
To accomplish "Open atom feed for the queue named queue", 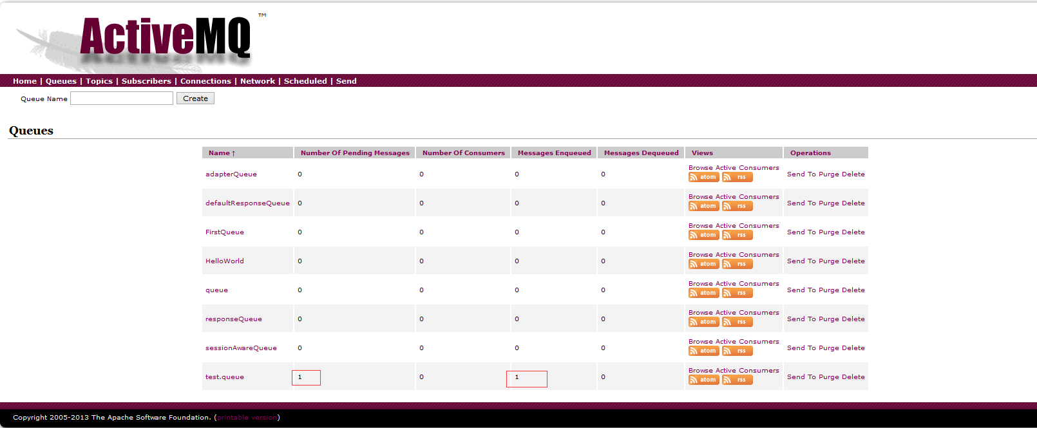I will coord(703,293).
